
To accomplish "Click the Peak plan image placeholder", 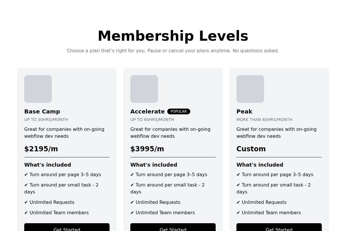I will tap(250, 89).
